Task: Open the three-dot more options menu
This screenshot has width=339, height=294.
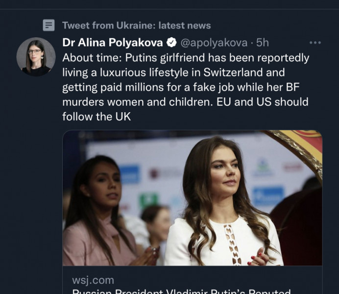Action: (x=315, y=43)
